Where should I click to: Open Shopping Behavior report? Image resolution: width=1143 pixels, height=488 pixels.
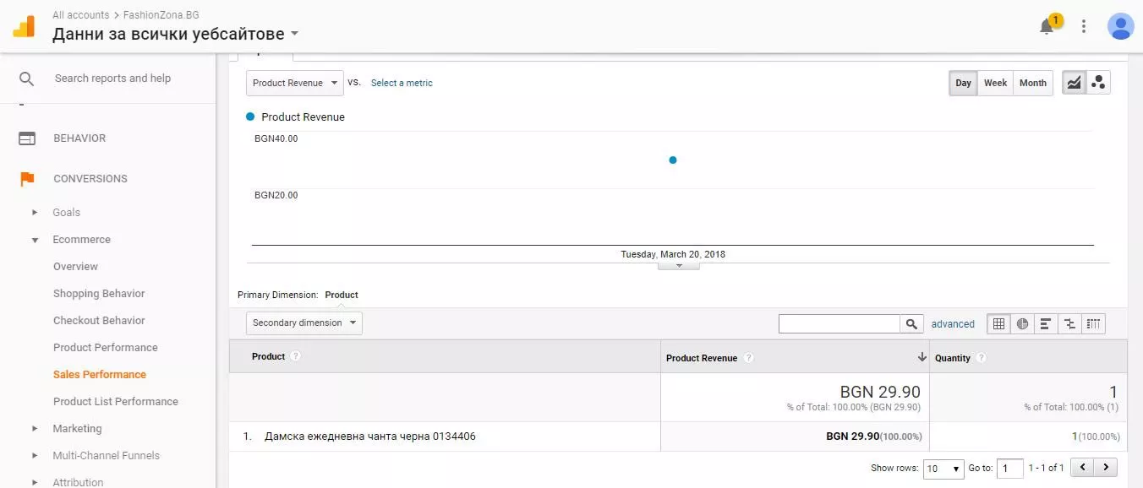(x=99, y=294)
